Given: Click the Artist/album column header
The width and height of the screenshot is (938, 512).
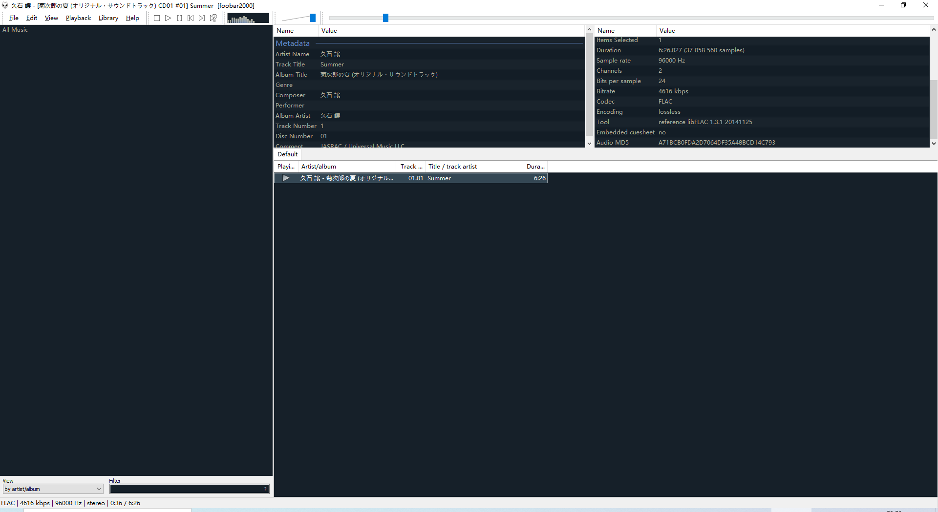Looking at the screenshot, I should click(x=347, y=167).
